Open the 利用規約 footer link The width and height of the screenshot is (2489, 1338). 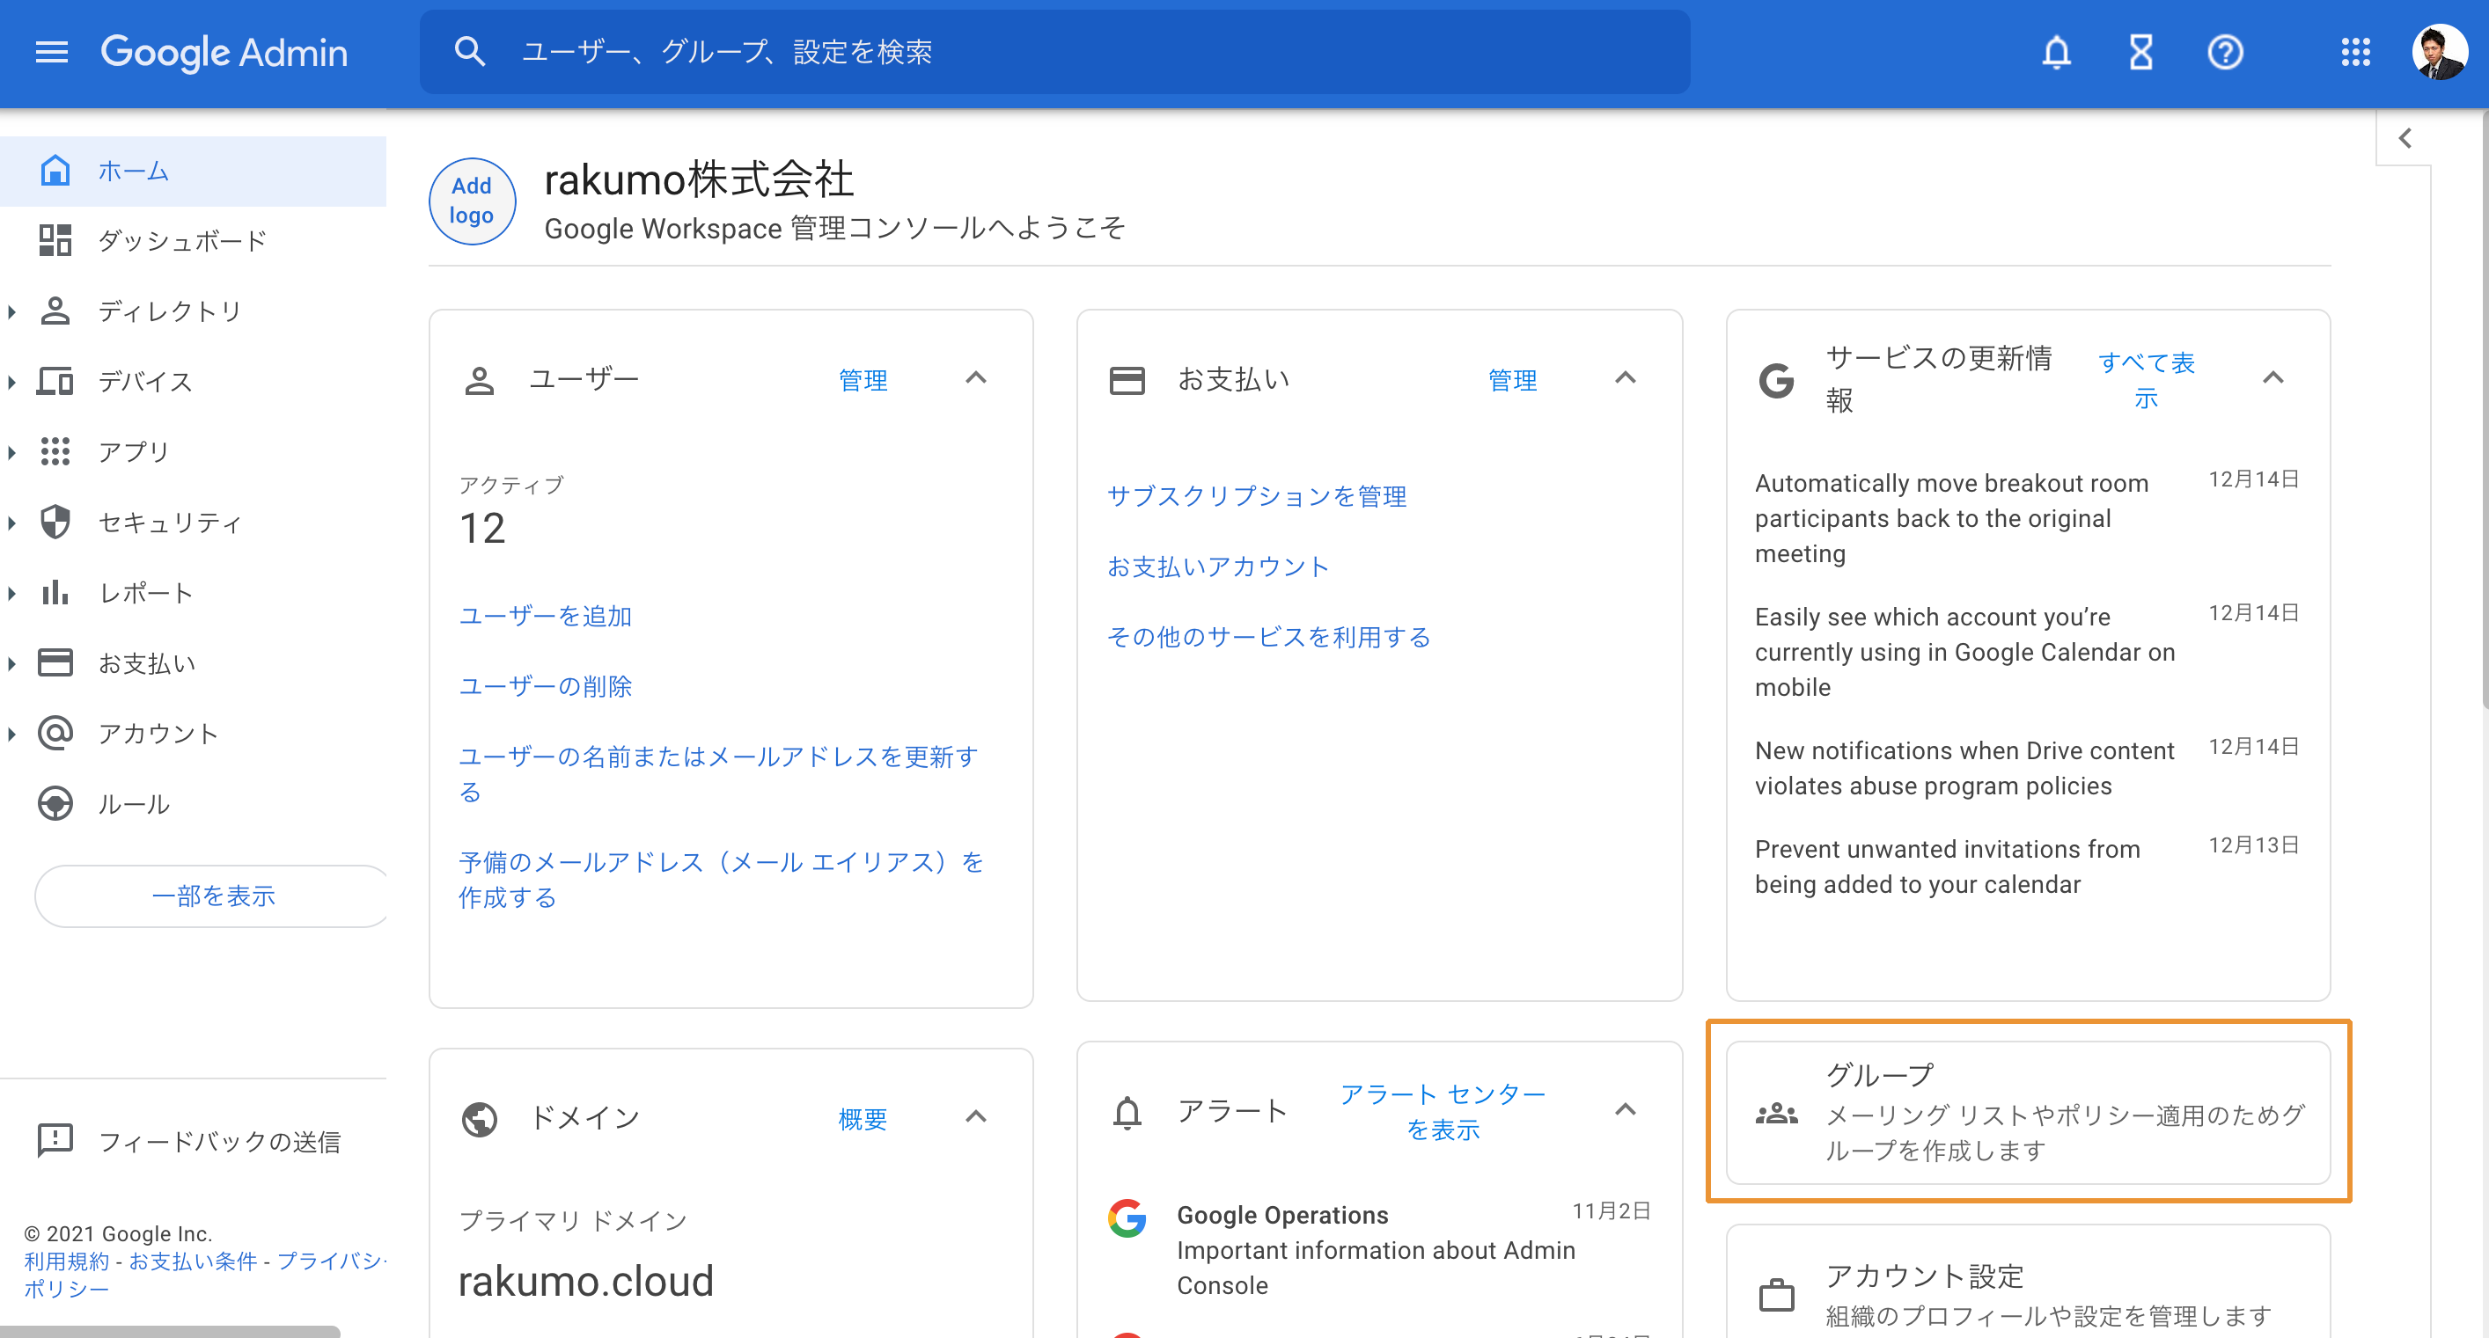pos(67,1261)
